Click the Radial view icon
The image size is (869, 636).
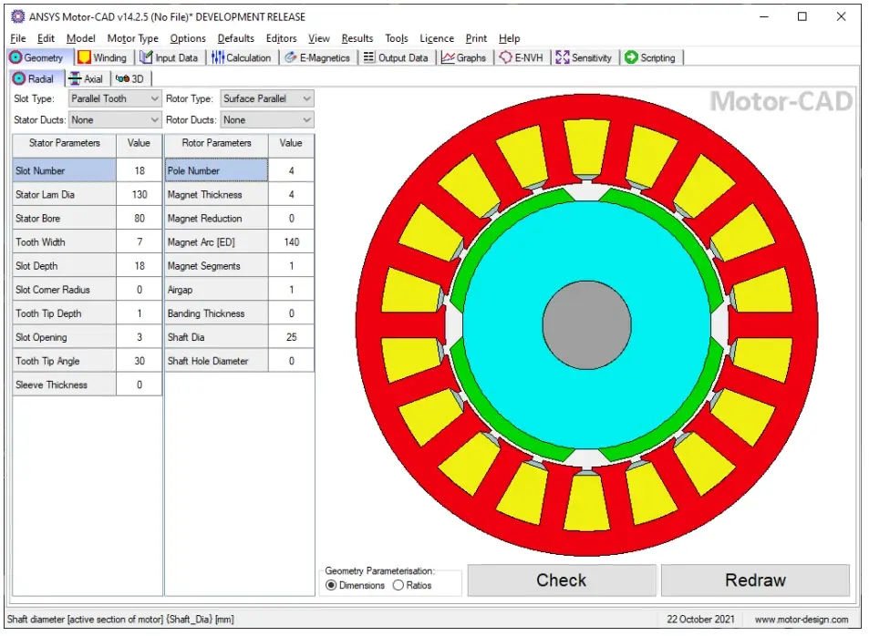pos(19,78)
